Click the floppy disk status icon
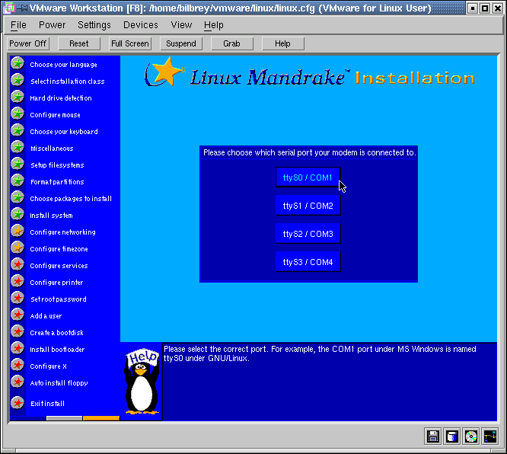This screenshot has height=454, width=507. [433, 436]
